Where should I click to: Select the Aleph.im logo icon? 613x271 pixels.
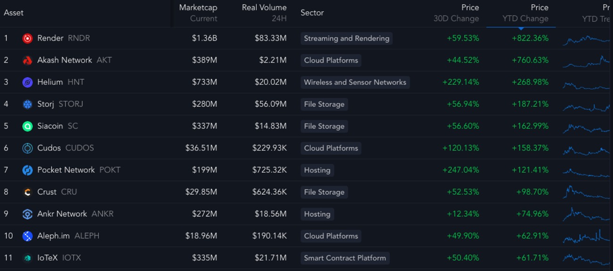click(27, 236)
